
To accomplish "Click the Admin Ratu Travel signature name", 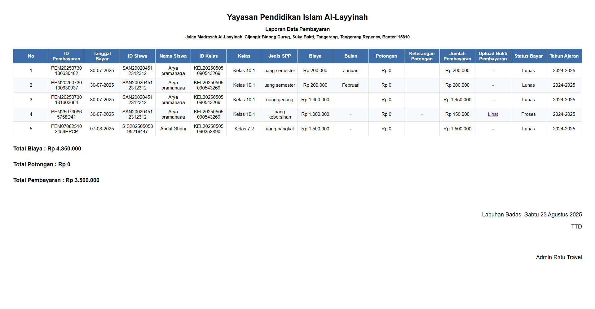I will (559, 257).
